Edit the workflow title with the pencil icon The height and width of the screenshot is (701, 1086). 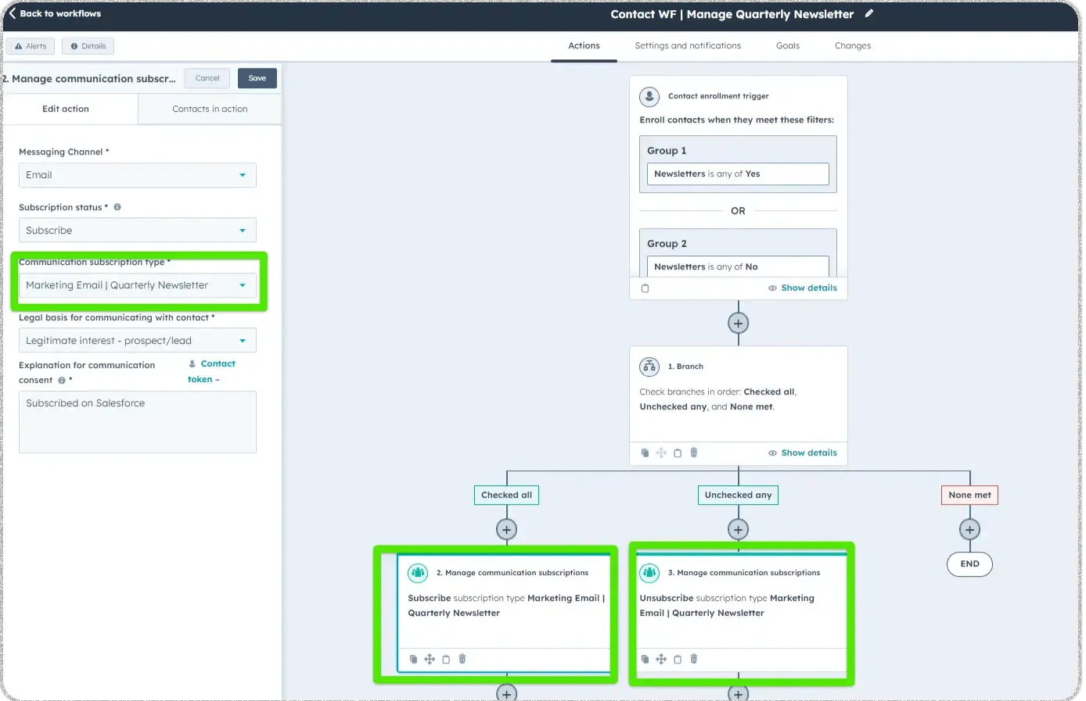(870, 14)
